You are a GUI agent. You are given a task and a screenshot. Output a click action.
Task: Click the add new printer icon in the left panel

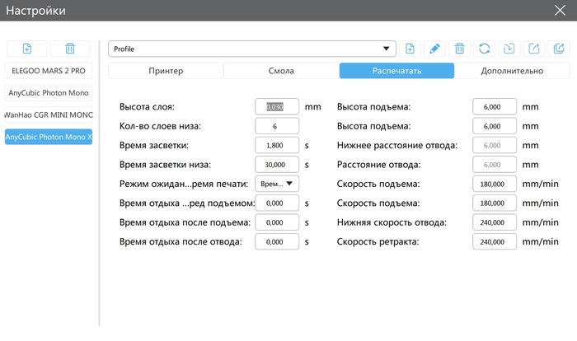(27, 49)
